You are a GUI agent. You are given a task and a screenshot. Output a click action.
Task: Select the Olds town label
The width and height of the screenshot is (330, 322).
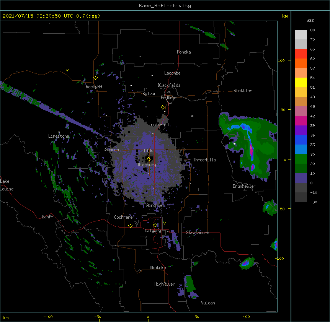[149, 151]
